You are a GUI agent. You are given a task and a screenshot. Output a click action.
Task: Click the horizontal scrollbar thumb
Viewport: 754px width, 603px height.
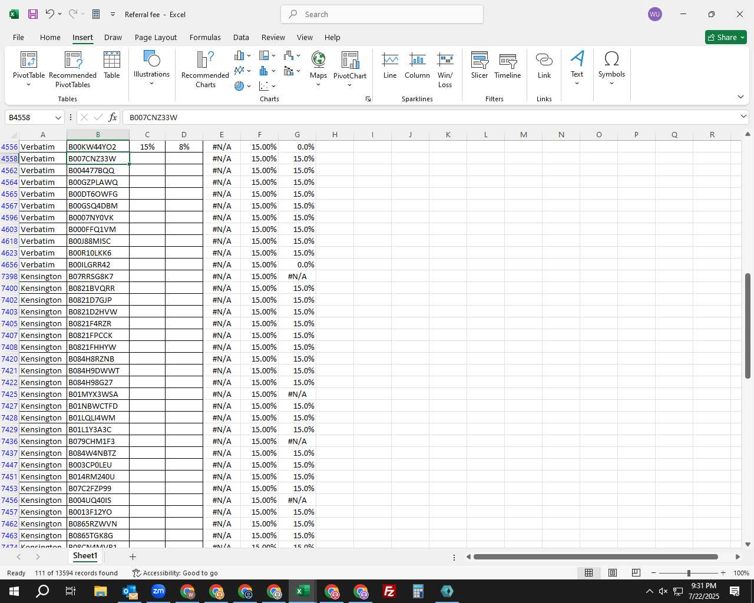[596, 556]
